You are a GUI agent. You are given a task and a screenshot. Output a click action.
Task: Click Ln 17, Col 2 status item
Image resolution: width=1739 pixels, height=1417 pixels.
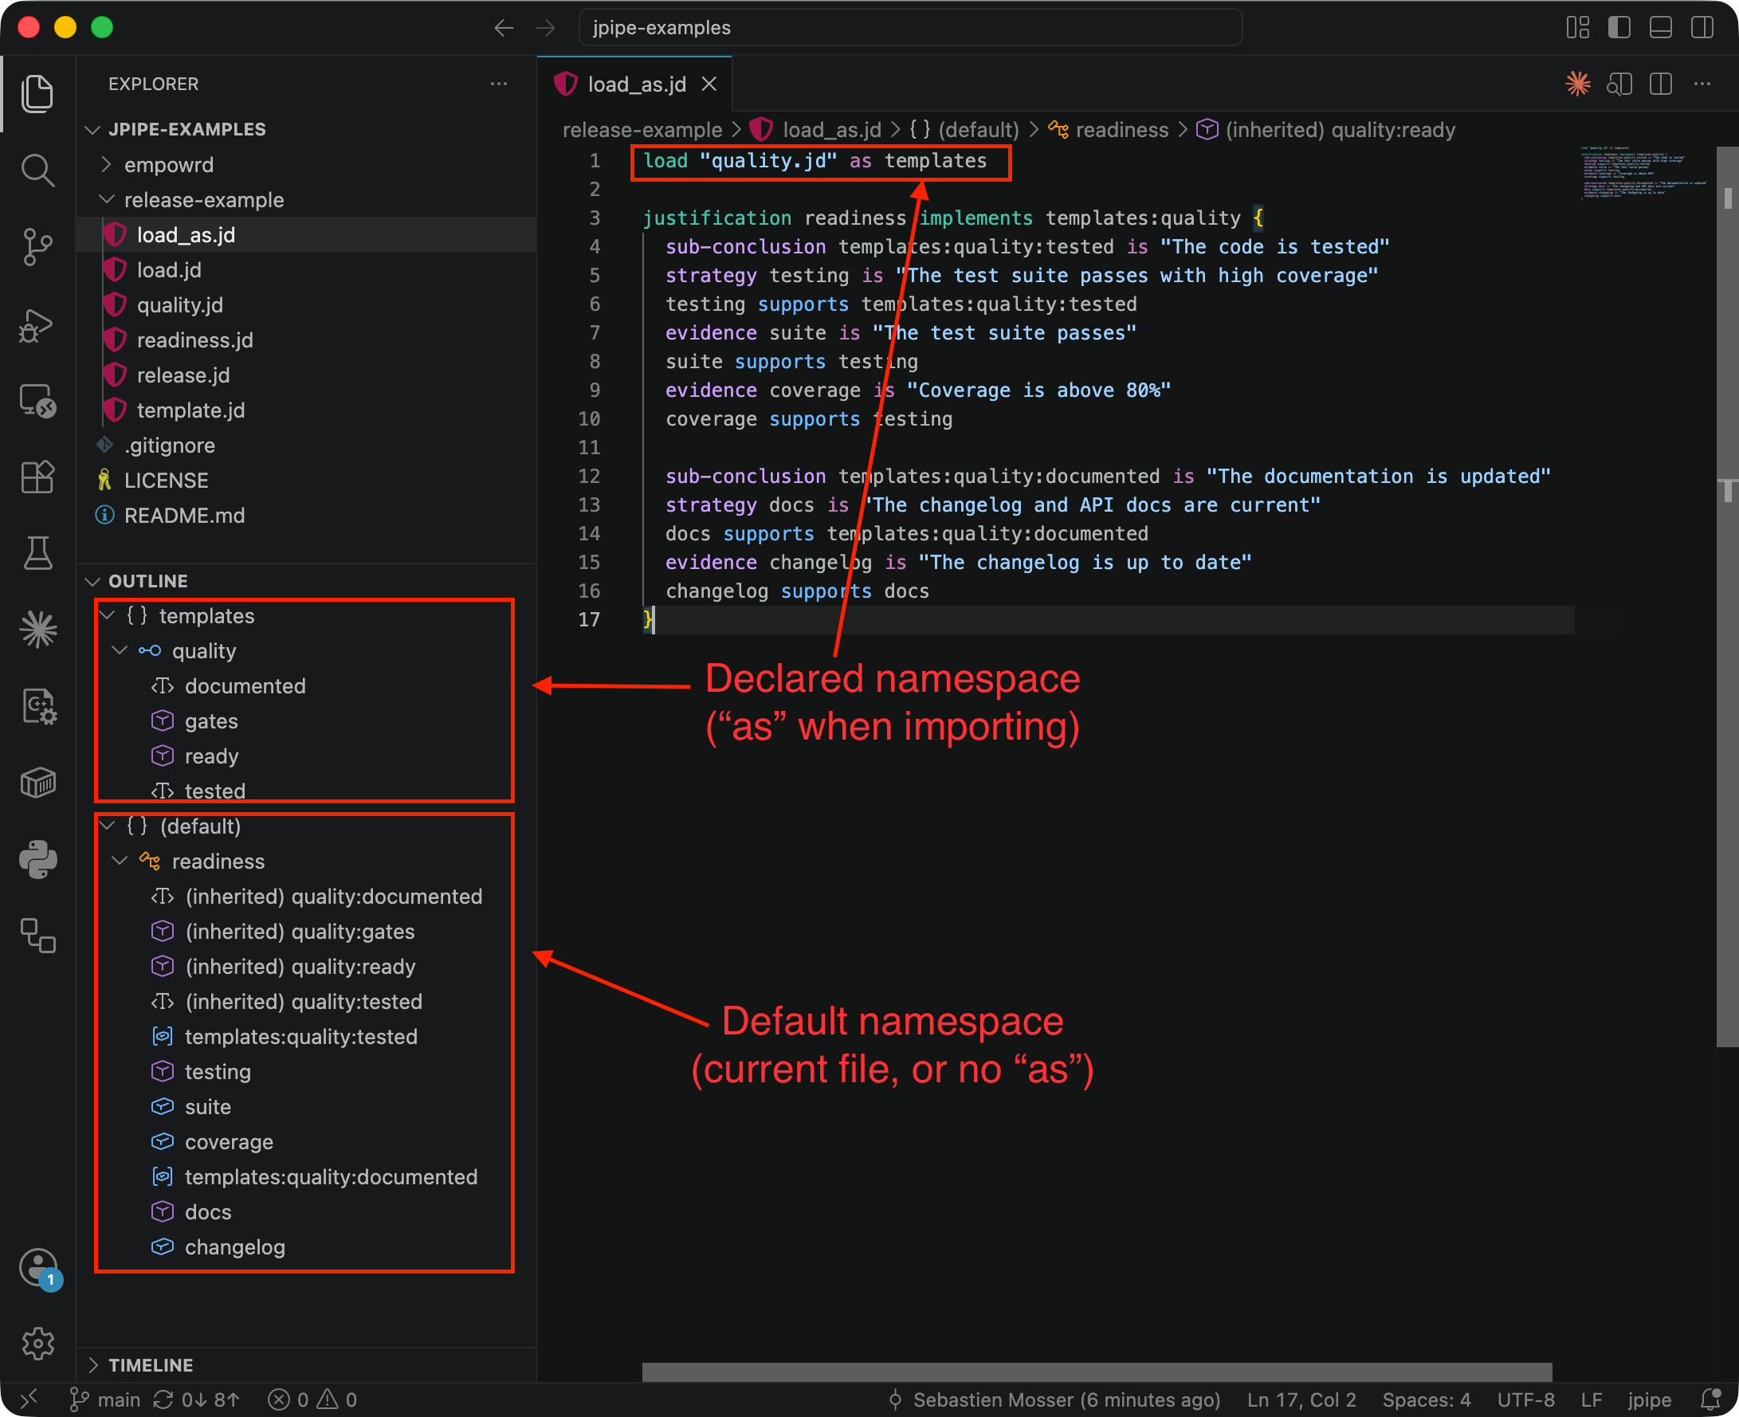[x=1301, y=1399]
